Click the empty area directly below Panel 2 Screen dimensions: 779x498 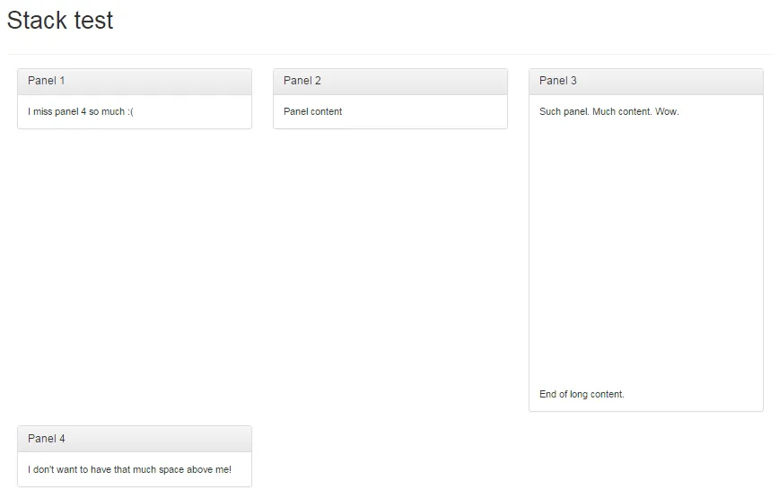[390, 269]
